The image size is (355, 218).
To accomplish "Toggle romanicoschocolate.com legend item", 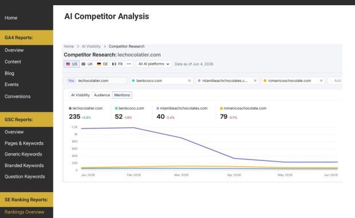I will [x=243, y=108].
